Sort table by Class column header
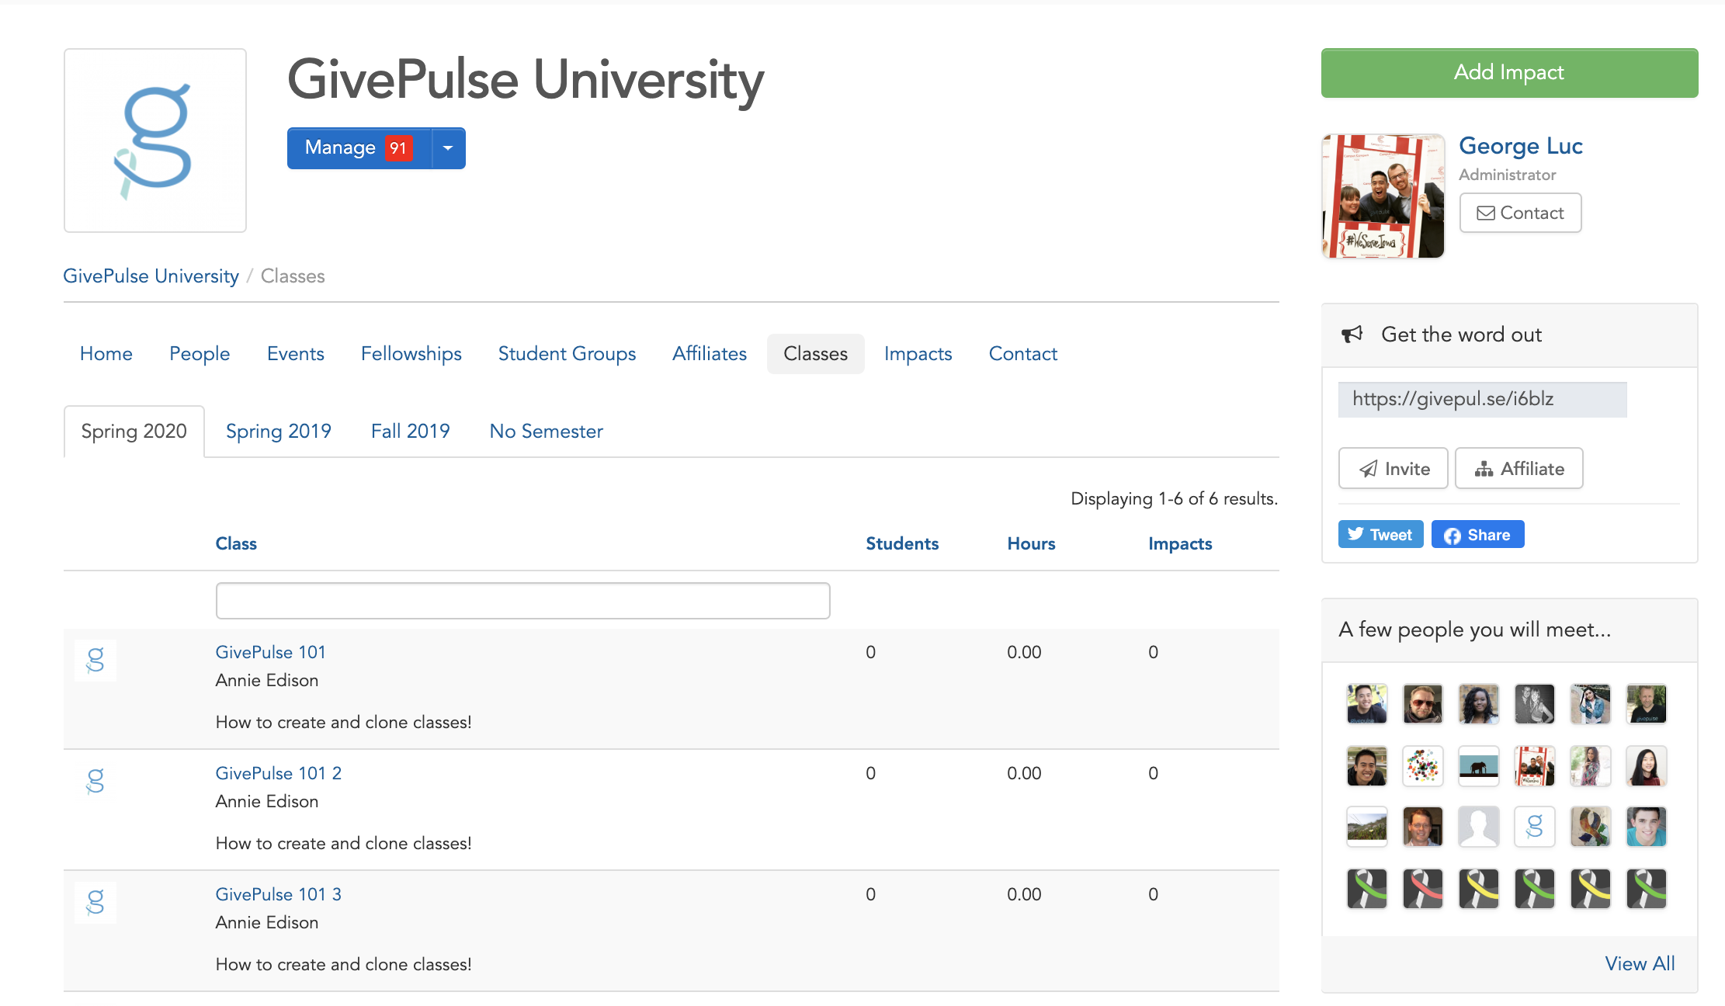This screenshot has height=1006, width=1725. click(236, 544)
